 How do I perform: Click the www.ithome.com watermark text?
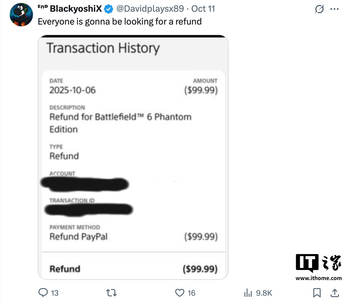(319, 278)
